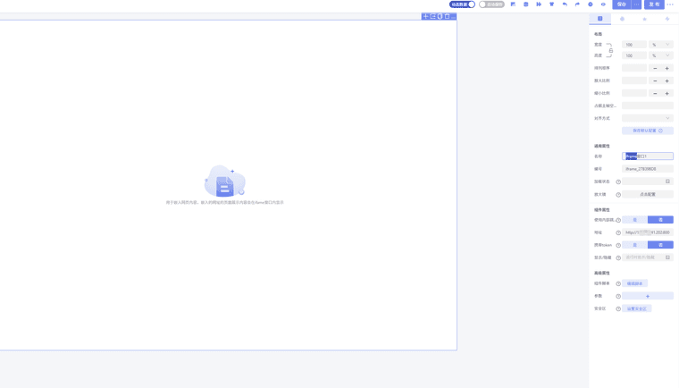Open the 对齐方式 alignment dropdown

[x=648, y=118]
